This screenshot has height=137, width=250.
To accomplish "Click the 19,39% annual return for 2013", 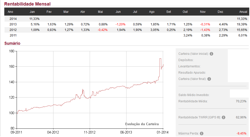I will (x=242, y=24).
